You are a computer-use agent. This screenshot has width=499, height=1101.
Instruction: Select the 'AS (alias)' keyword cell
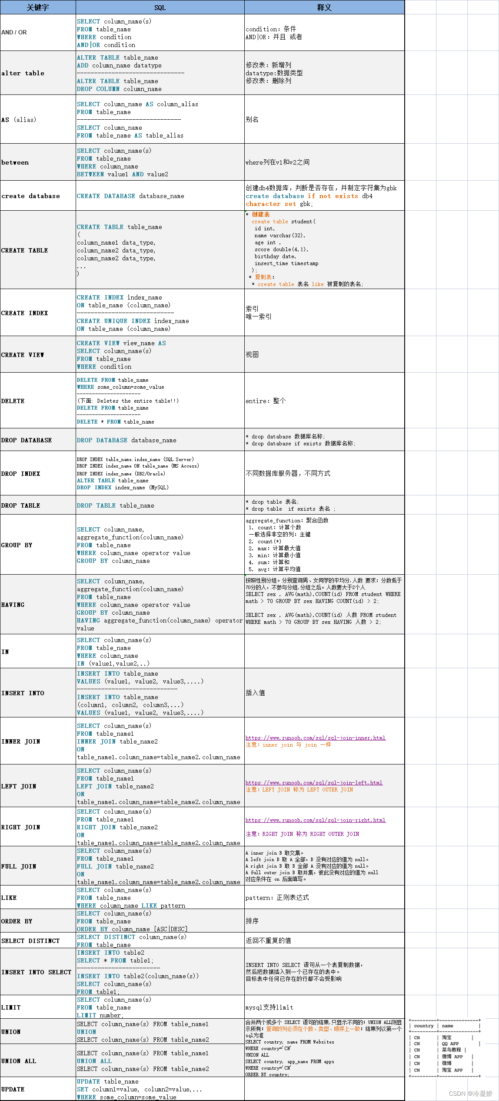tap(38, 119)
